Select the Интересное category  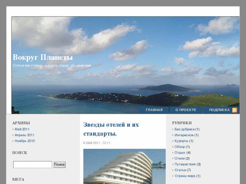184,135
